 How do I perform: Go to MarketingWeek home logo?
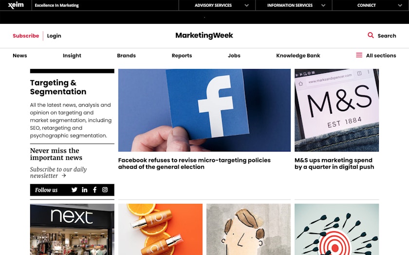coord(204,35)
